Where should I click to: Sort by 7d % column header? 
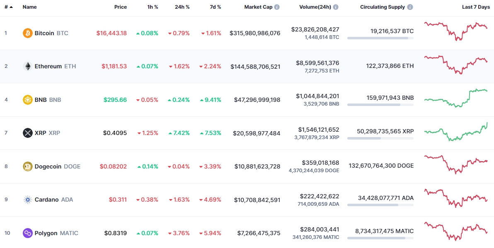click(x=216, y=7)
